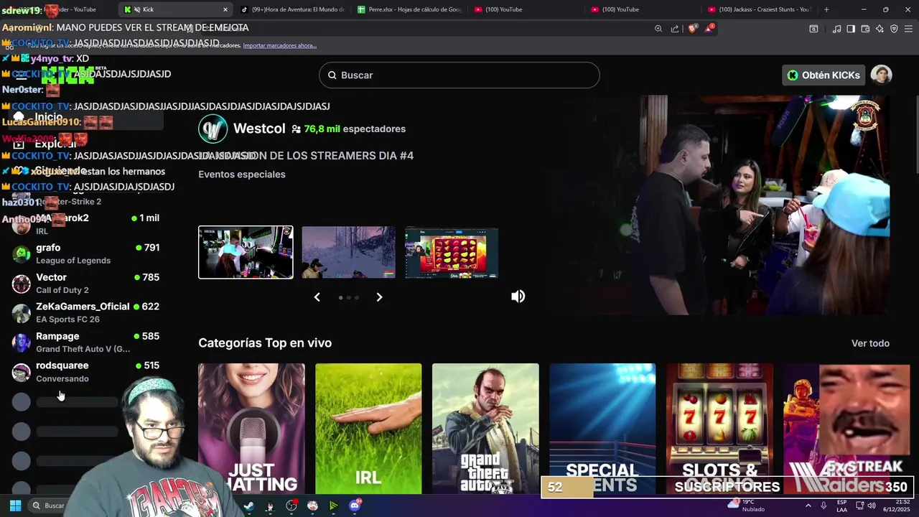Open the IRL category card
919x517 pixels.
(368, 429)
